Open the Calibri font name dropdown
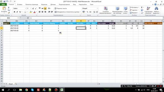The height and width of the screenshot is (92, 164). [x=26, y=8]
